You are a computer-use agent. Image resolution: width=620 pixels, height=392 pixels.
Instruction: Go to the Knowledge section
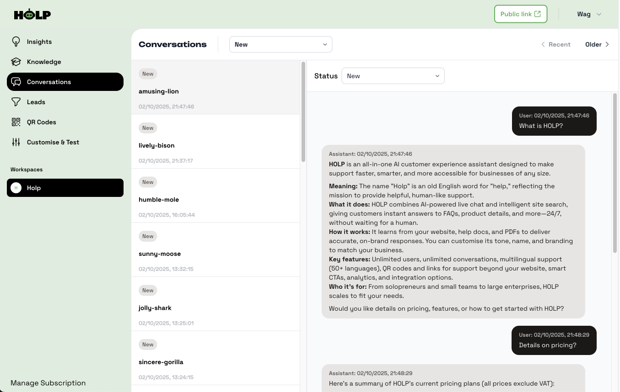click(65, 62)
